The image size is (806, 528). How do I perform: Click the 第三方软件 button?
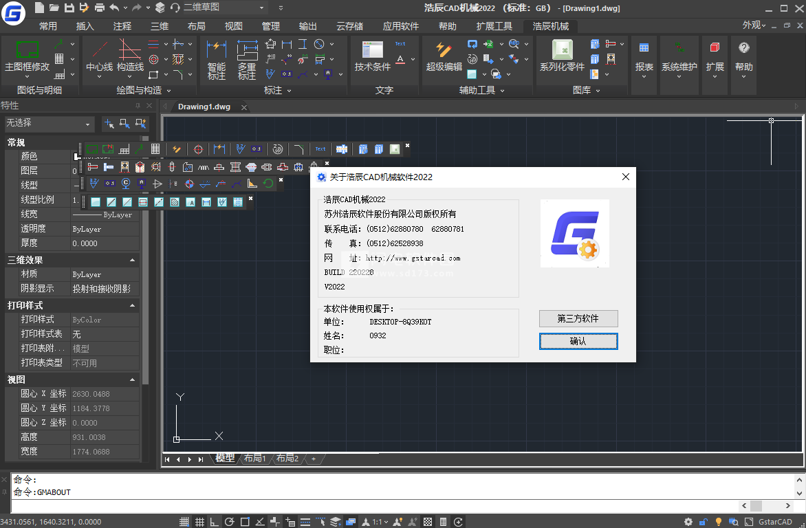point(578,318)
